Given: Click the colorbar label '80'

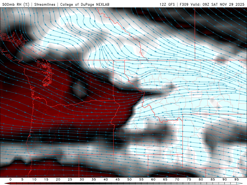Looking at the screenshot, I should [x=201, y=179].
